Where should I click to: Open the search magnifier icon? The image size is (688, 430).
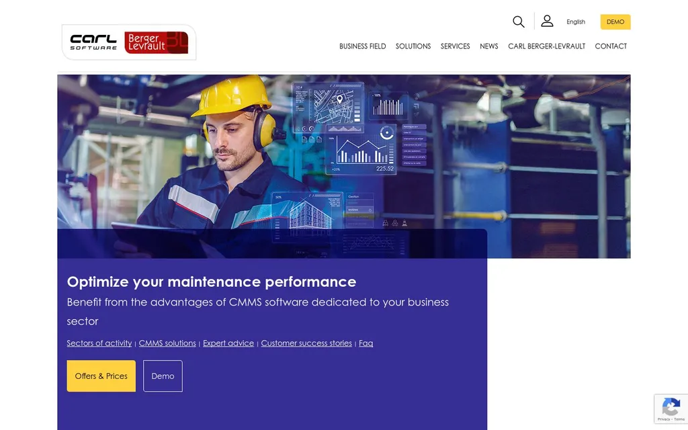click(518, 21)
